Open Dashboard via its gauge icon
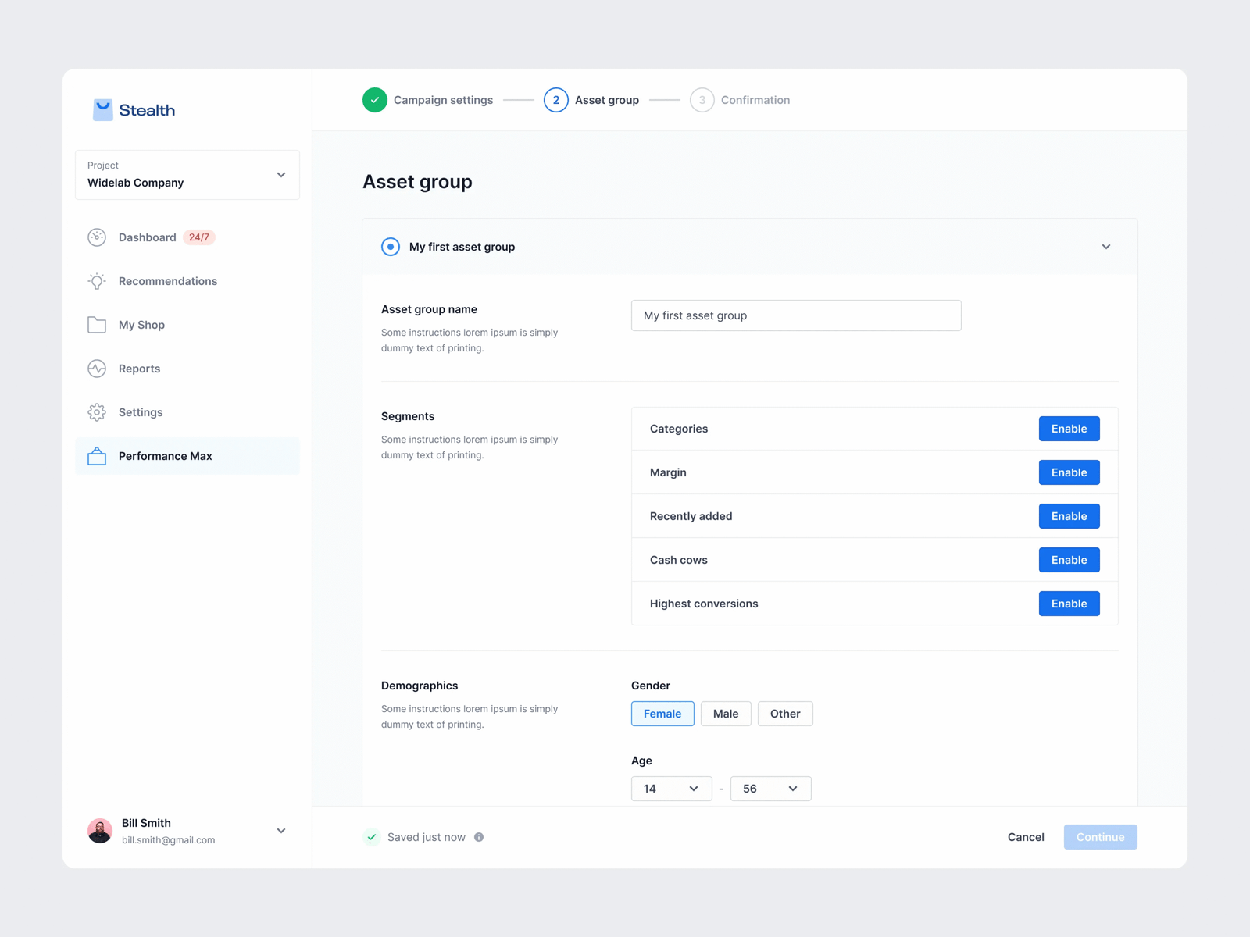The height and width of the screenshot is (937, 1250). (97, 237)
